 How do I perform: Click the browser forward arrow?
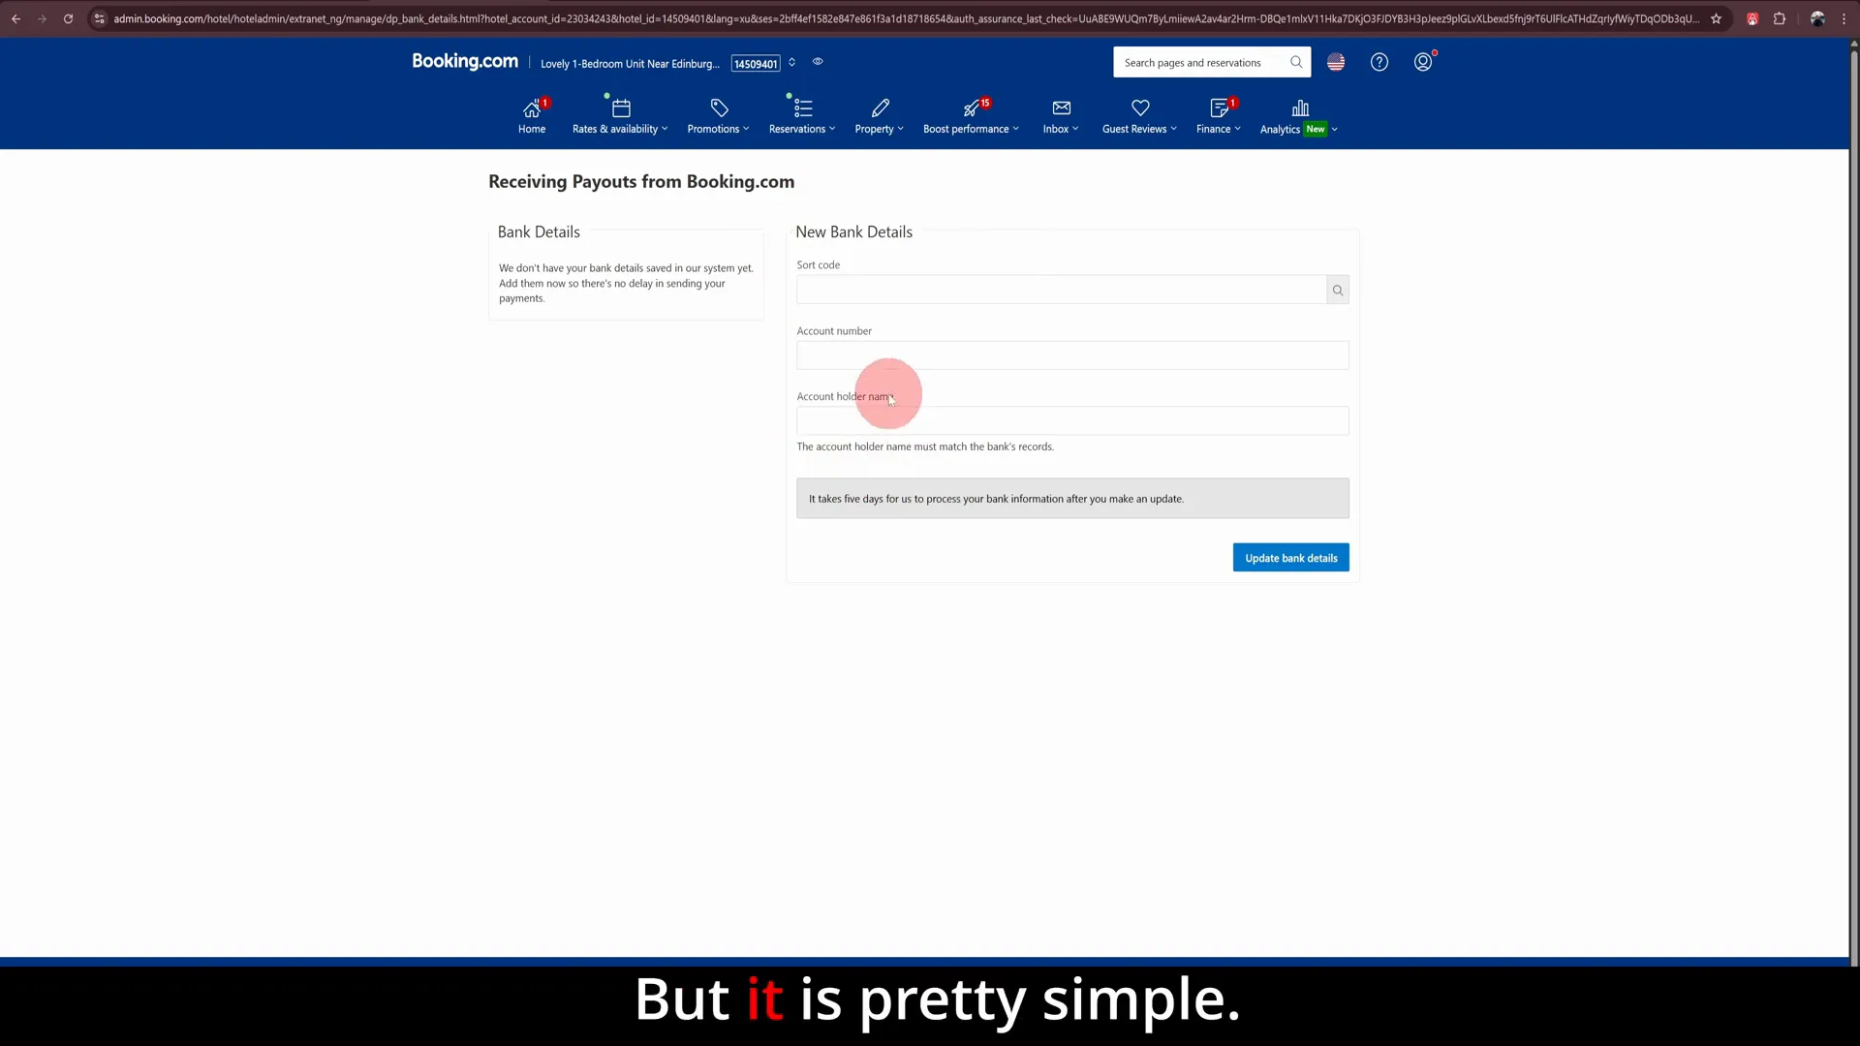tap(42, 18)
